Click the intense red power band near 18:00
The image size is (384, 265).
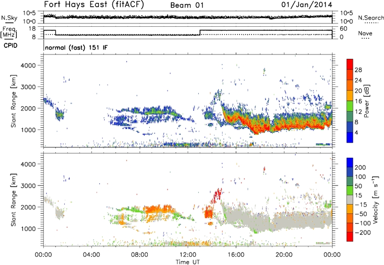coord(260,128)
